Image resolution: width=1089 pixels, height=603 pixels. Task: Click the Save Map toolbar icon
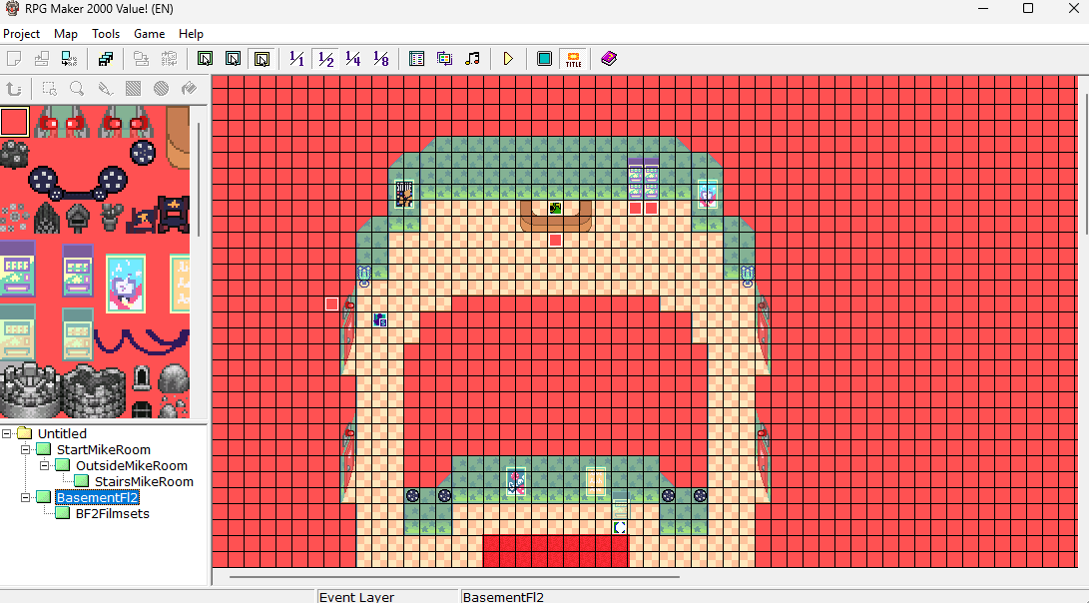(141, 59)
